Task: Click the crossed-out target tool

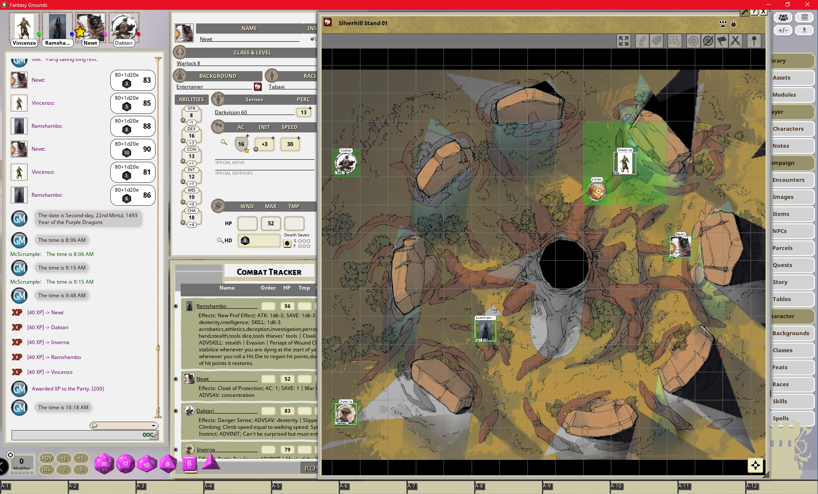Action: coord(708,41)
